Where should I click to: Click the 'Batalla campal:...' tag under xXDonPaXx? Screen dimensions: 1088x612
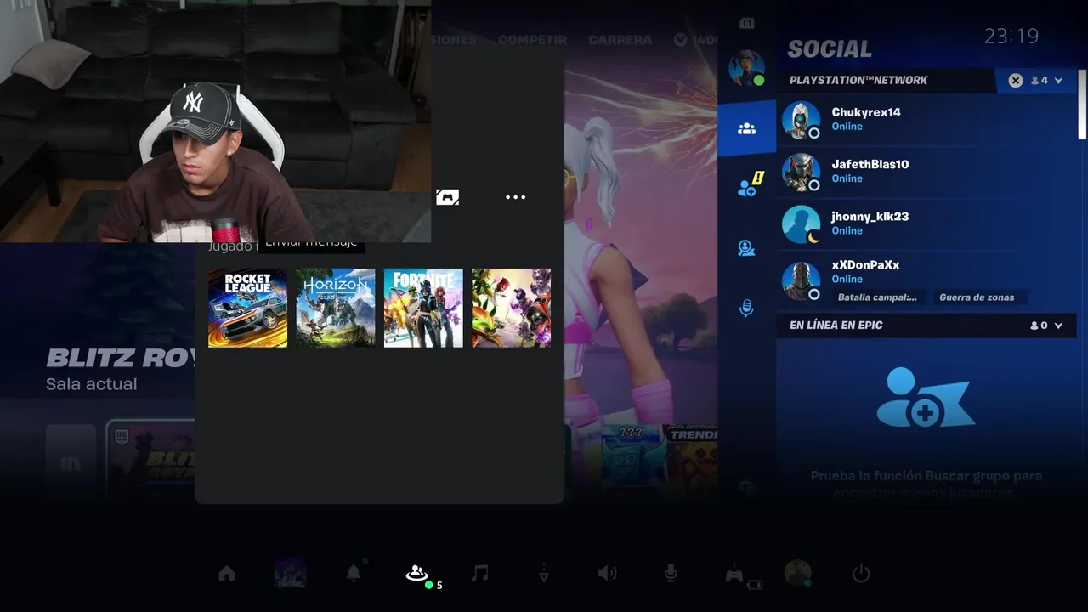tap(877, 297)
